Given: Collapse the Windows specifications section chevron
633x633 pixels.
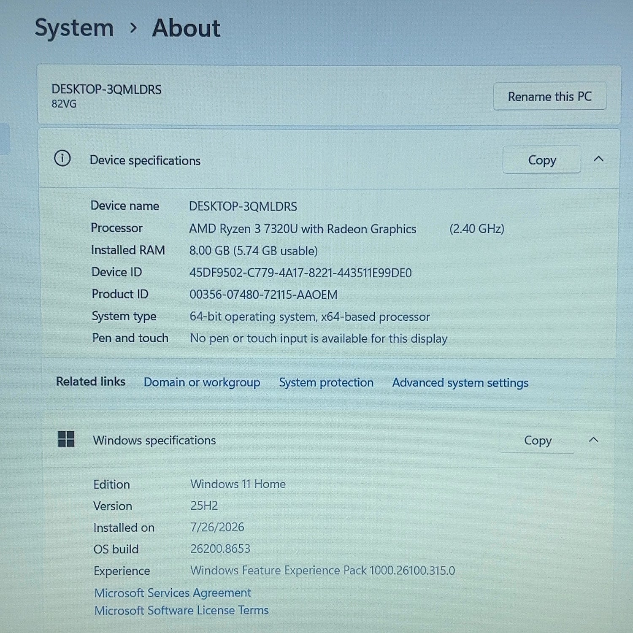Looking at the screenshot, I should [593, 440].
